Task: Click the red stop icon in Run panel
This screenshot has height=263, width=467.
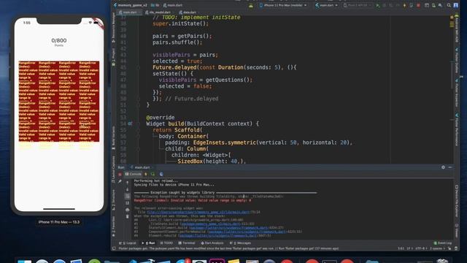Action: [x=120, y=174]
